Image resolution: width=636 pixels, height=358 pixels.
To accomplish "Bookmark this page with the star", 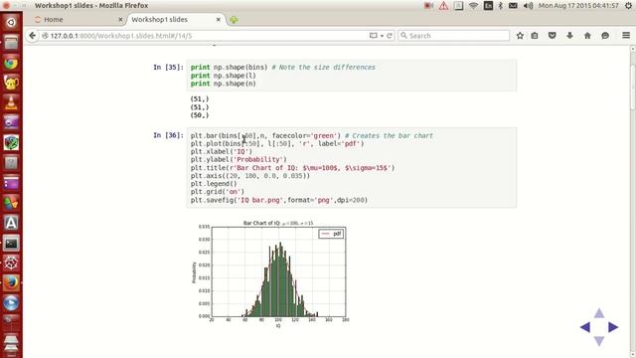I will coord(520,36).
